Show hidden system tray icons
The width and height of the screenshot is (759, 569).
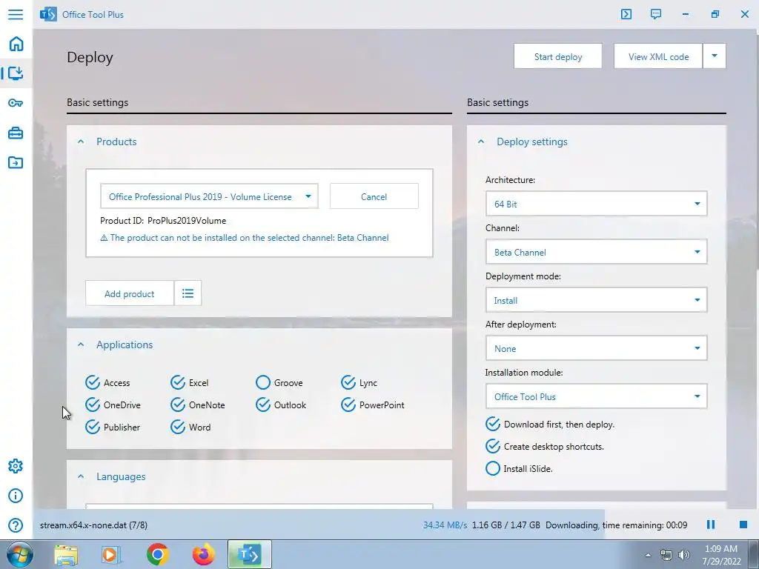(648, 555)
